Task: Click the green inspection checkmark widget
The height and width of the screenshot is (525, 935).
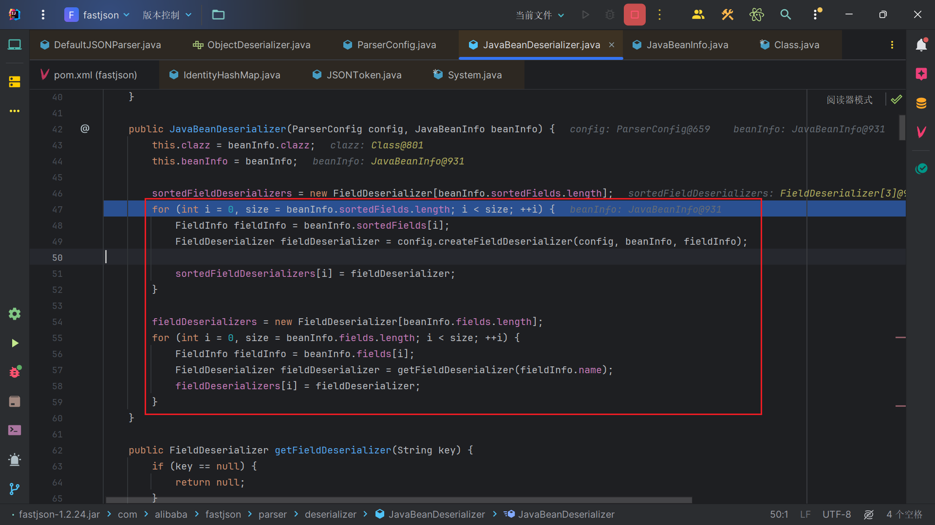Action: 896,100
